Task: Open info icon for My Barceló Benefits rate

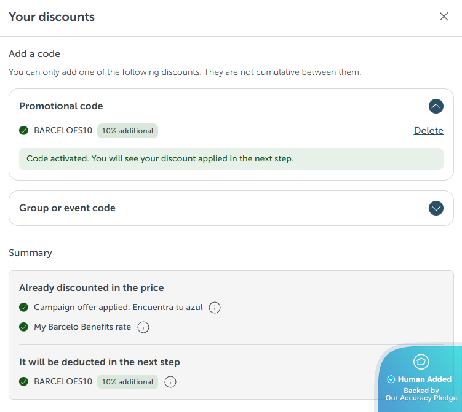Action: coord(143,327)
